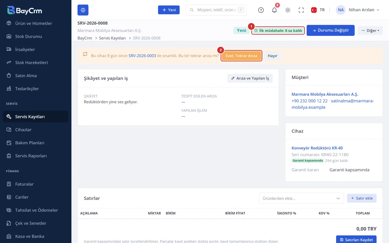
Task: Click the İrsaliyeler truck icon
Action: pos(9,50)
